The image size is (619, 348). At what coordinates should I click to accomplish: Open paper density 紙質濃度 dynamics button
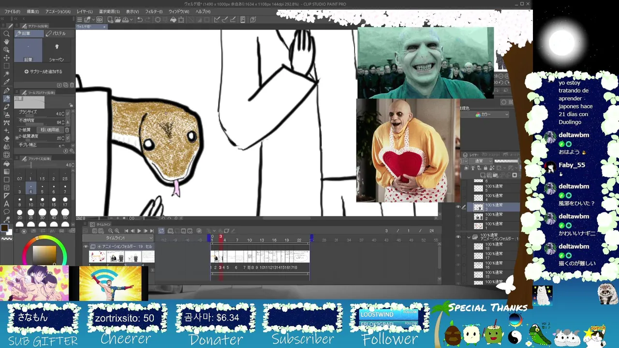pos(67,138)
